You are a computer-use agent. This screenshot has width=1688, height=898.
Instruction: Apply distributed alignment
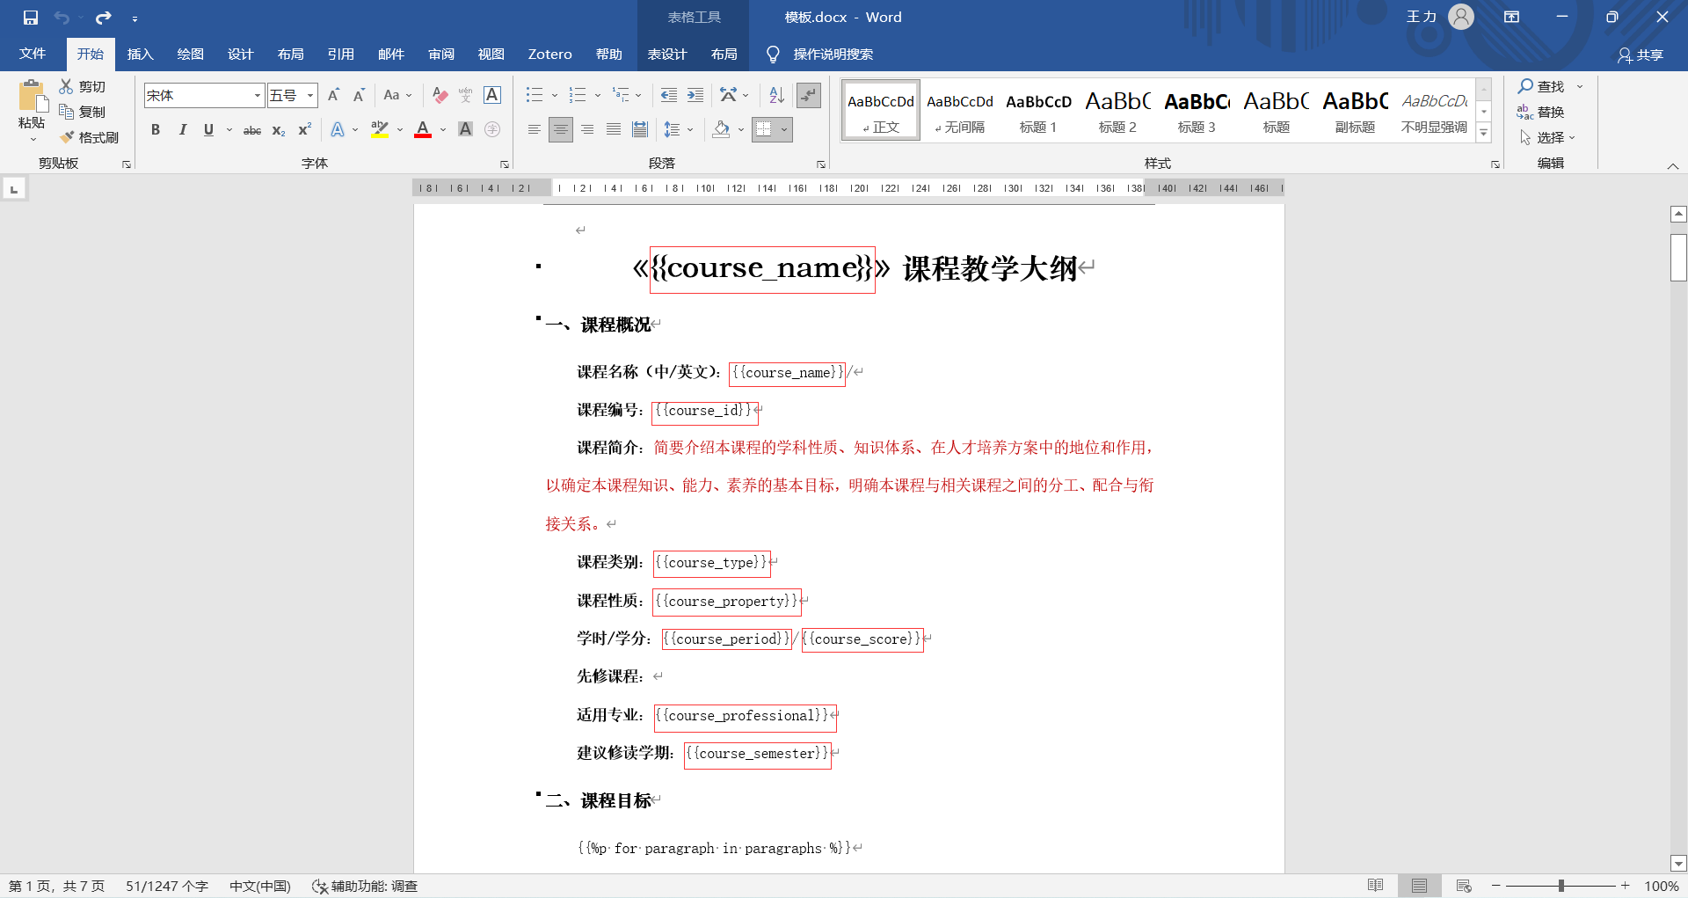pos(640,130)
